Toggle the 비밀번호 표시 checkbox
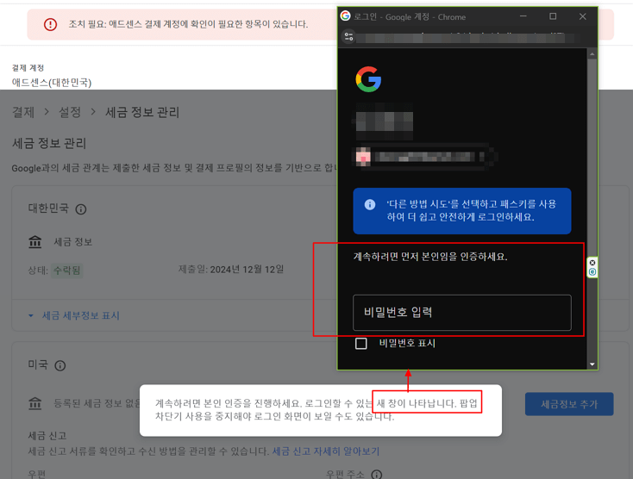 [360, 344]
